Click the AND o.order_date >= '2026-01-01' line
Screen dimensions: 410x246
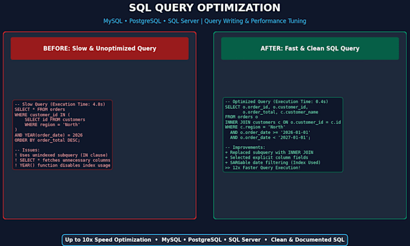click(270, 132)
